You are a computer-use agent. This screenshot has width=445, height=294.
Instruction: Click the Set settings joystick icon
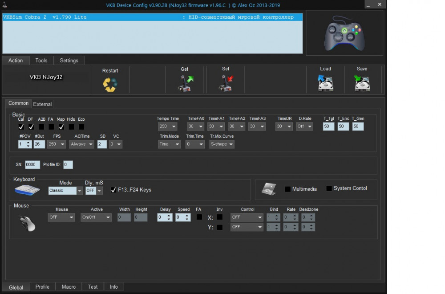tap(227, 83)
